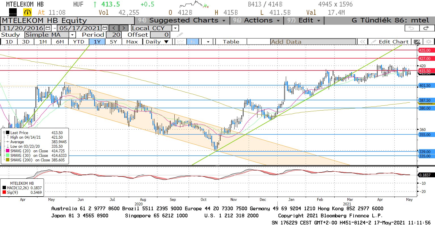Click the red Sig(9) legend swatch
The height and width of the screenshot is (231, 435).
pos(4,192)
